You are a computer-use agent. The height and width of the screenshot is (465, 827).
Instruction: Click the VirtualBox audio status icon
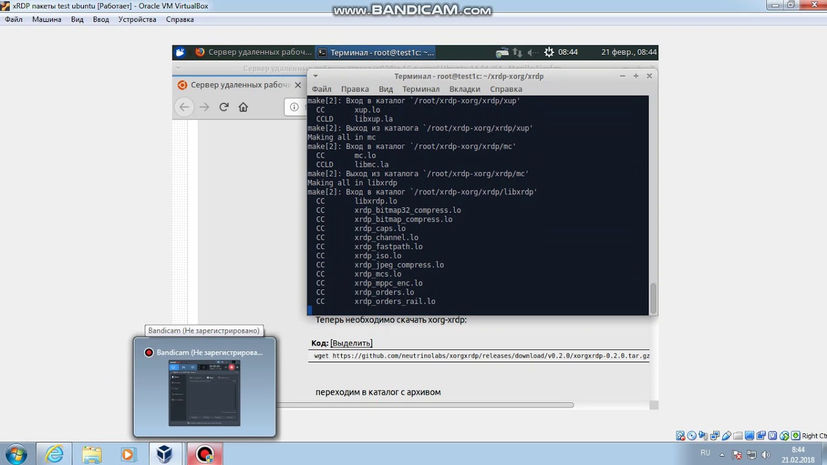pyautogui.click(x=704, y=436)
